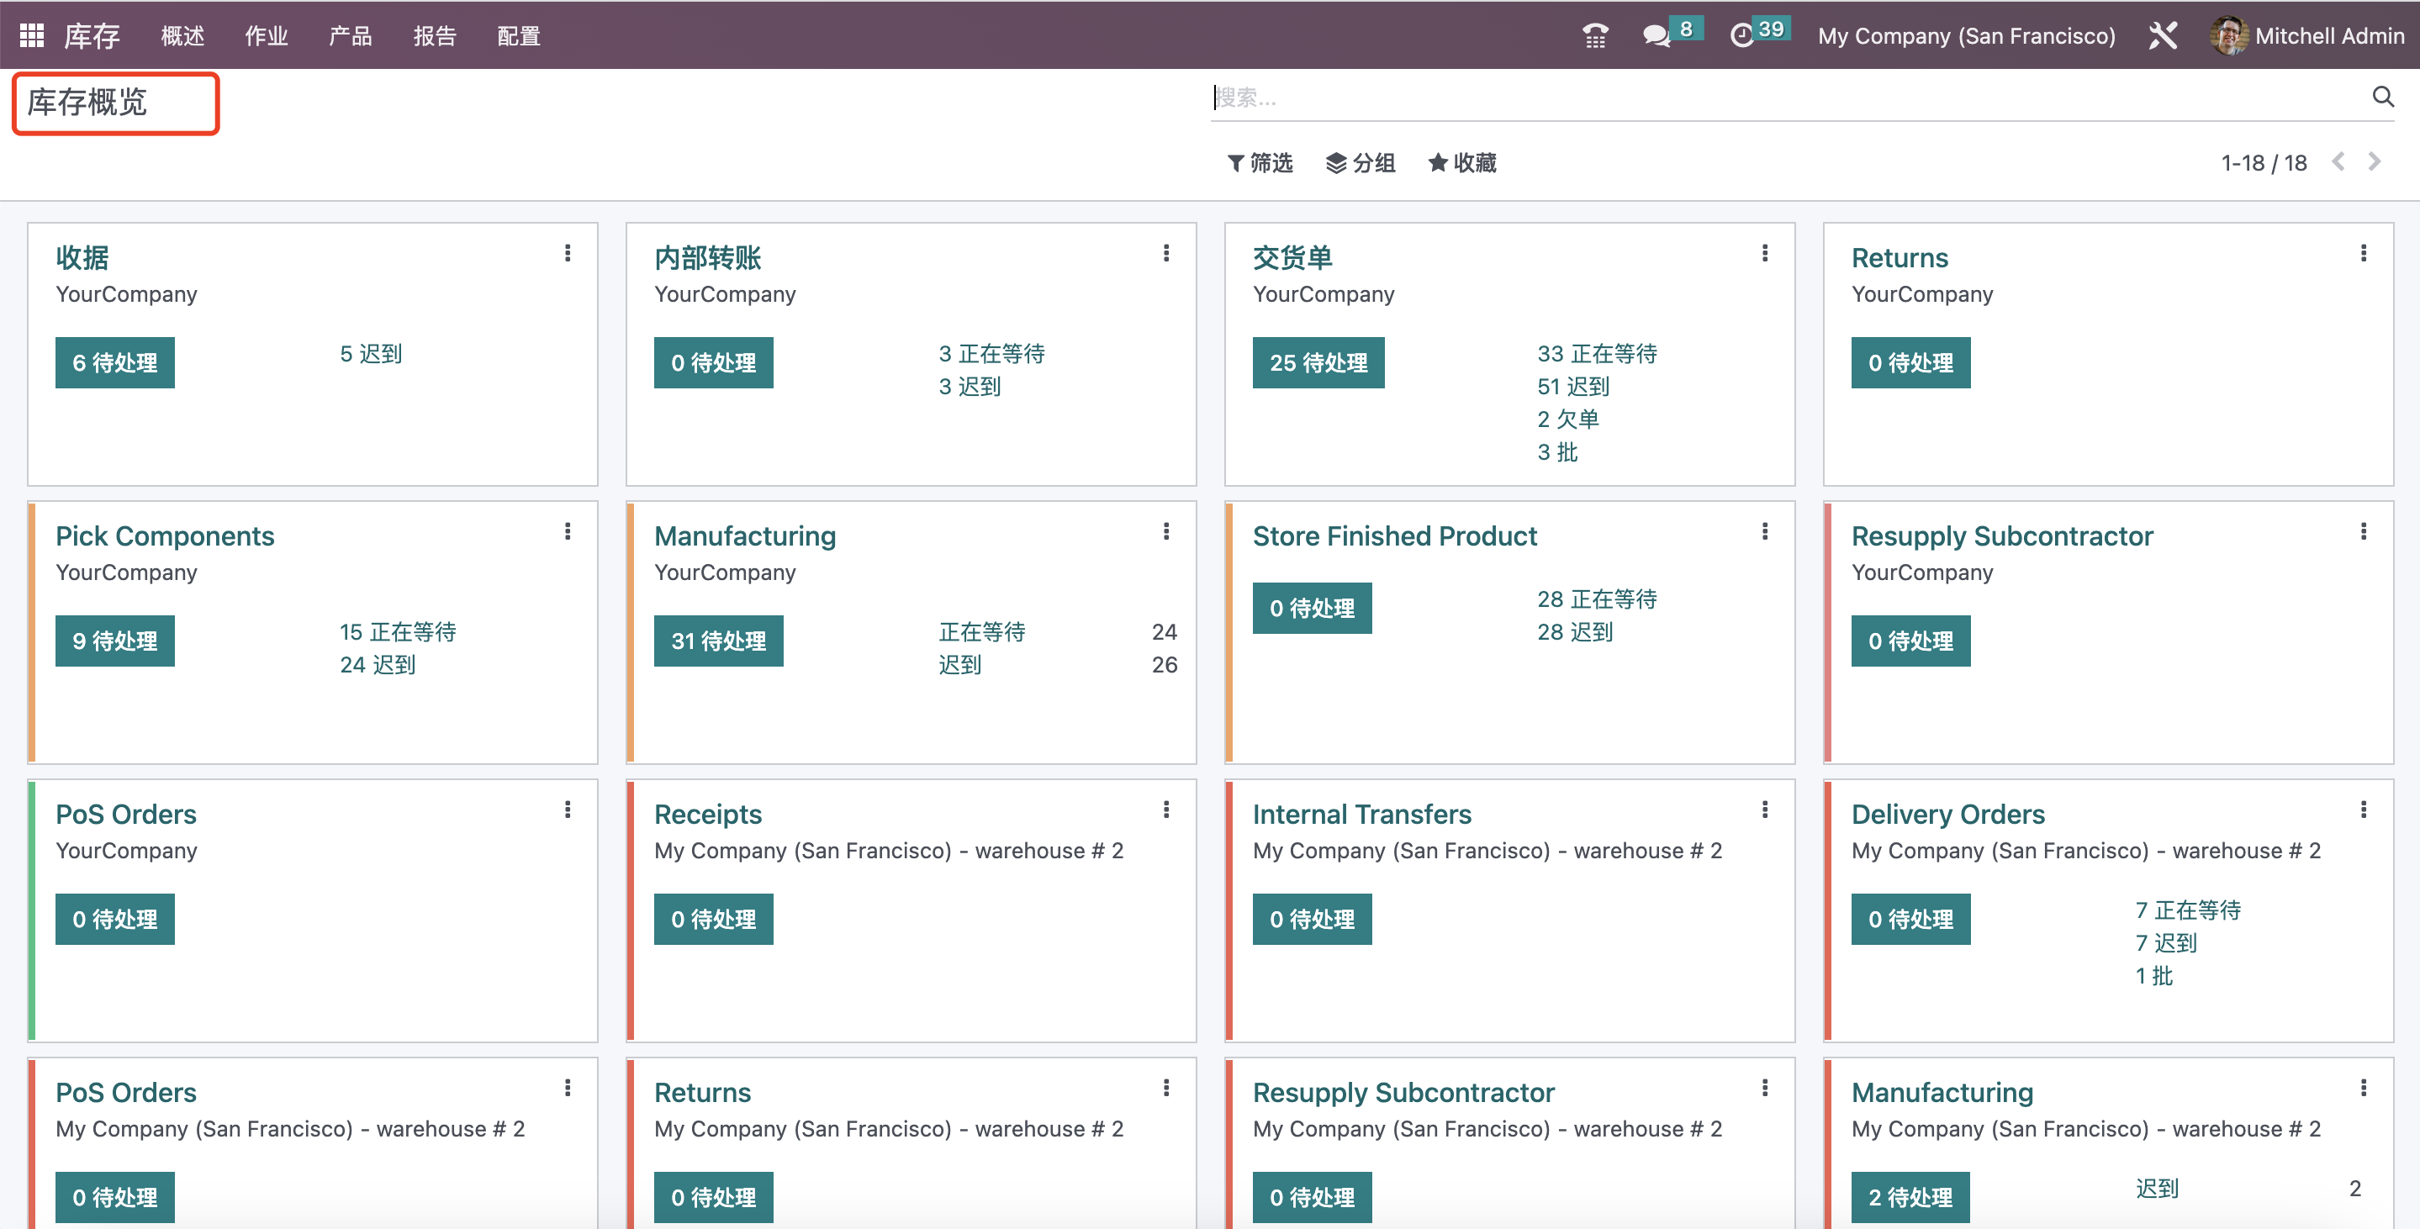
Task: Open 1 批 link on Delivery Orders
Action: pyautogui.click(x=2153, y=975)
